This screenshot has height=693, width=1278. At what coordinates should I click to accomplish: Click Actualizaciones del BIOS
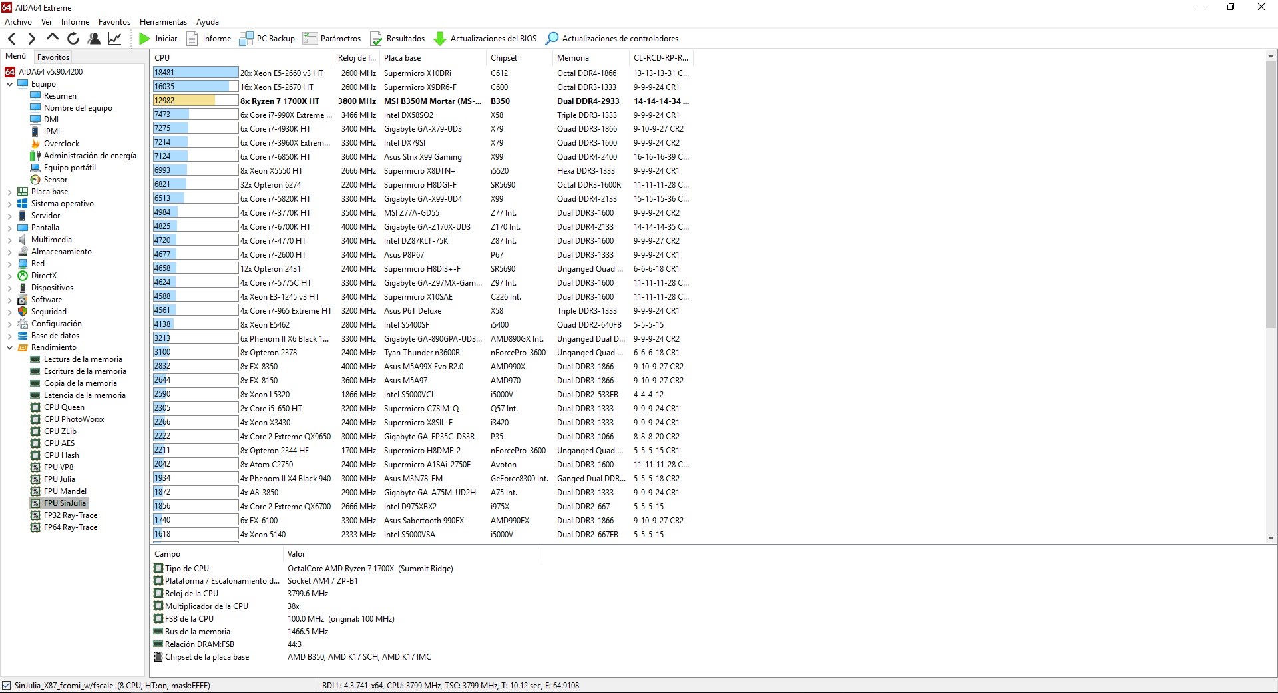485,39
